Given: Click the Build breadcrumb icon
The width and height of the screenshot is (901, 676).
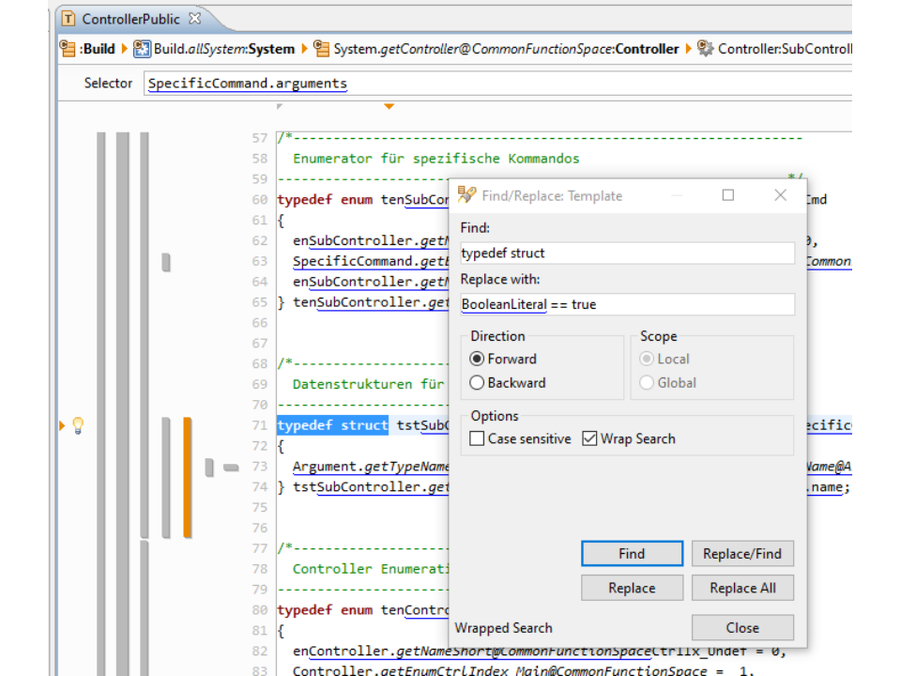Looking at the screenshot, I should click(69, 49).
